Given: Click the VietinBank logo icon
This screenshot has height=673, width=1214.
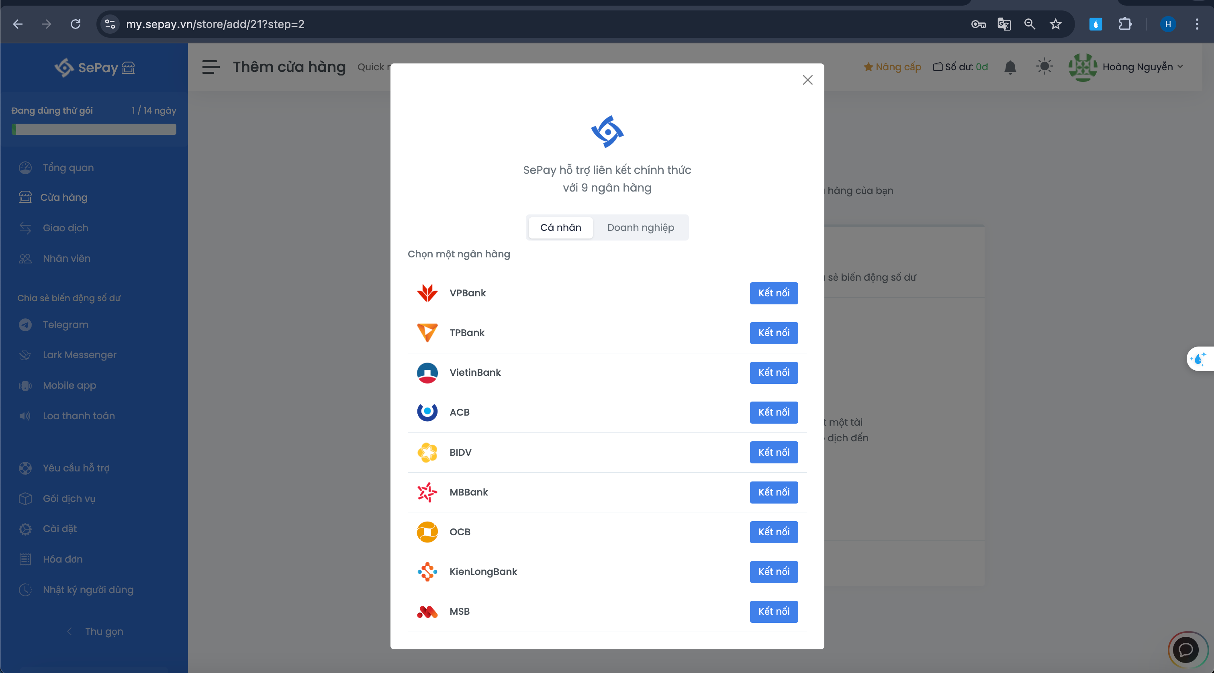Looking at the screenshot, I should point(427,373).
